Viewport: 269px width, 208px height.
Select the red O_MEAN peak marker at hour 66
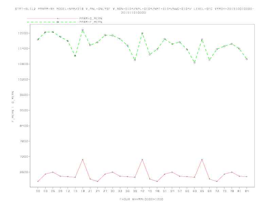point(202,160)
